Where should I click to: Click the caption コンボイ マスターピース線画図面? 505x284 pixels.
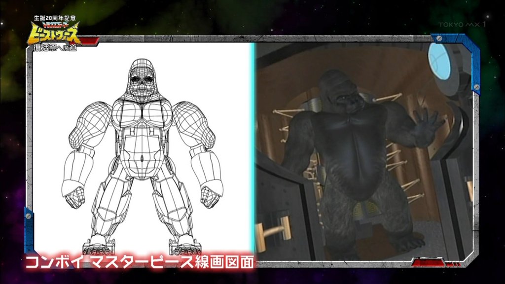(x=140, y=262)
